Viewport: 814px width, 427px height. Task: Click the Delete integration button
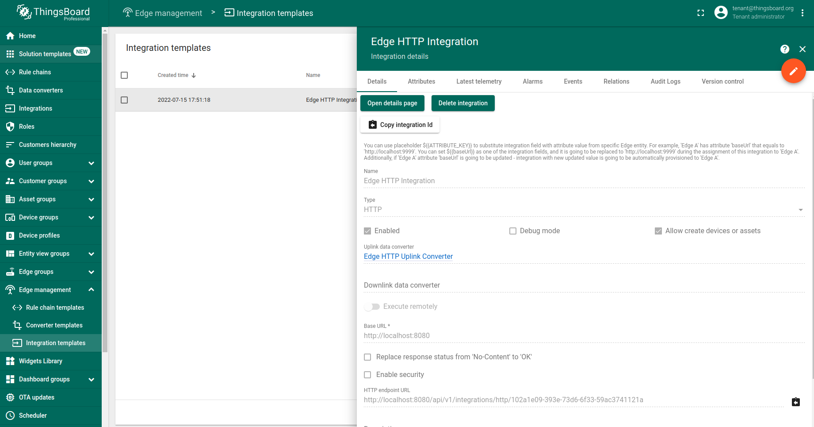click(x=463, y=103)
